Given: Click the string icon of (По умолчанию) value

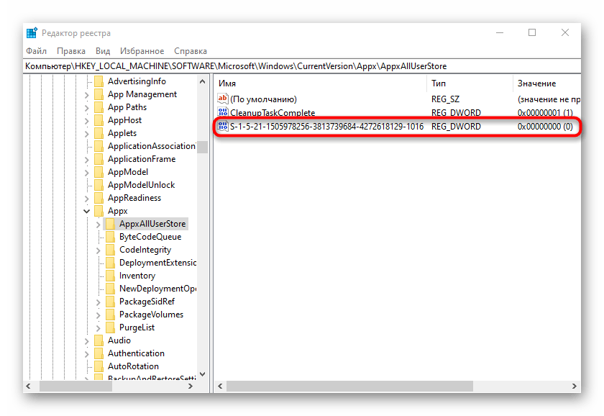Looking at the screenshot, I should pyautogui.click(x=223, y=99).
